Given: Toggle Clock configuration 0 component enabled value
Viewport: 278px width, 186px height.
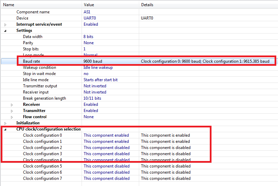Looking at the screenshot, I should 106,135.
